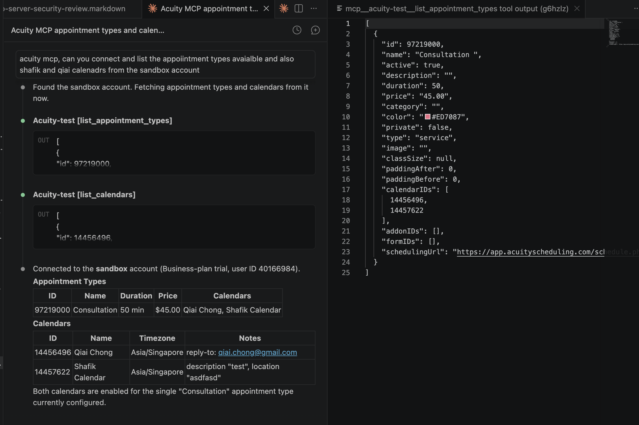This screenshot has height=425, width=639.
Task: Click the Timezone column header
Action: pyautogui.click(x=157, y=338)
